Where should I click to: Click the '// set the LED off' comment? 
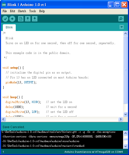60,112
